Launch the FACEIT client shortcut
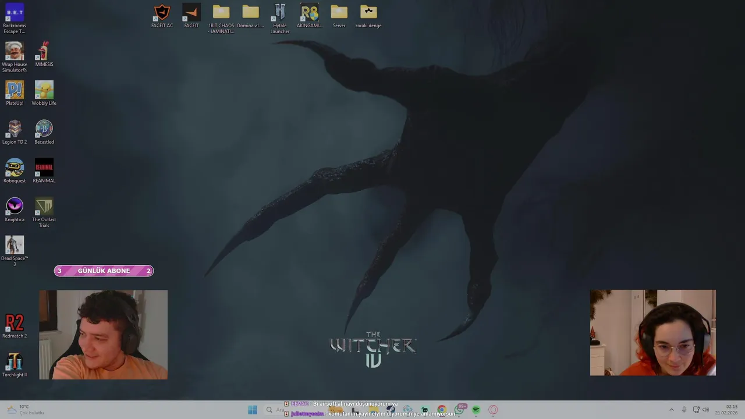Screen dimensions: 745x419 (191, 16)
